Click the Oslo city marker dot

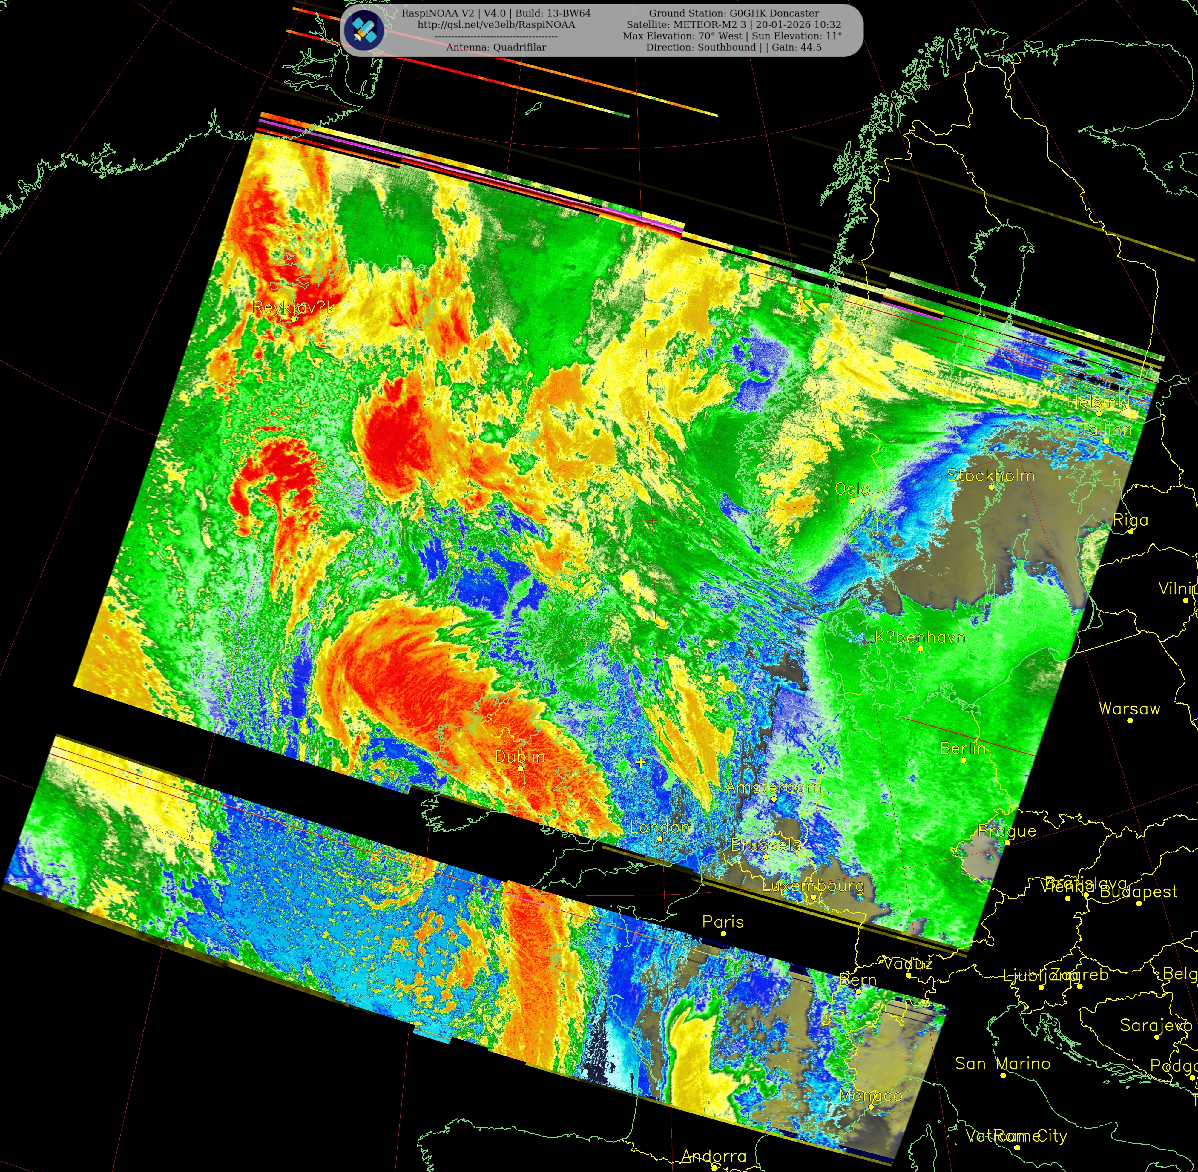(852, 501)
